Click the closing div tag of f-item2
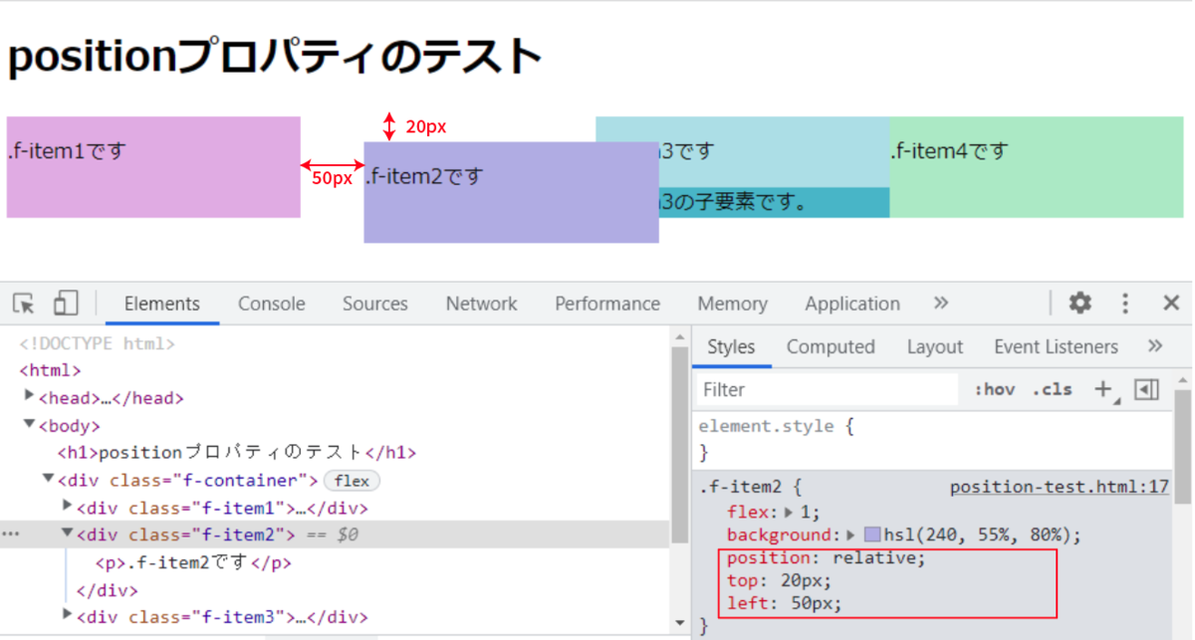1195x640 pixels. [107, 588]
